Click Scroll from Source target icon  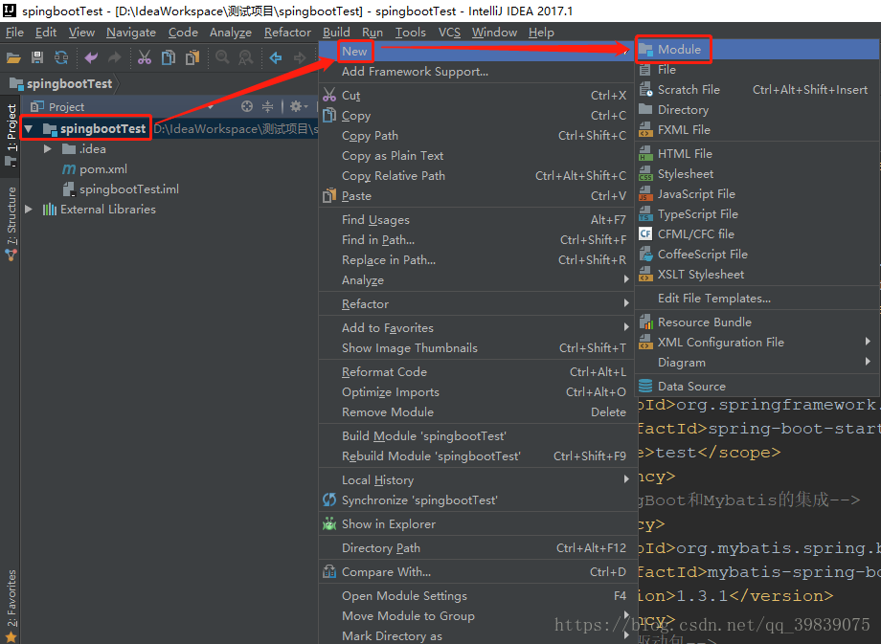tap(247, 106)
